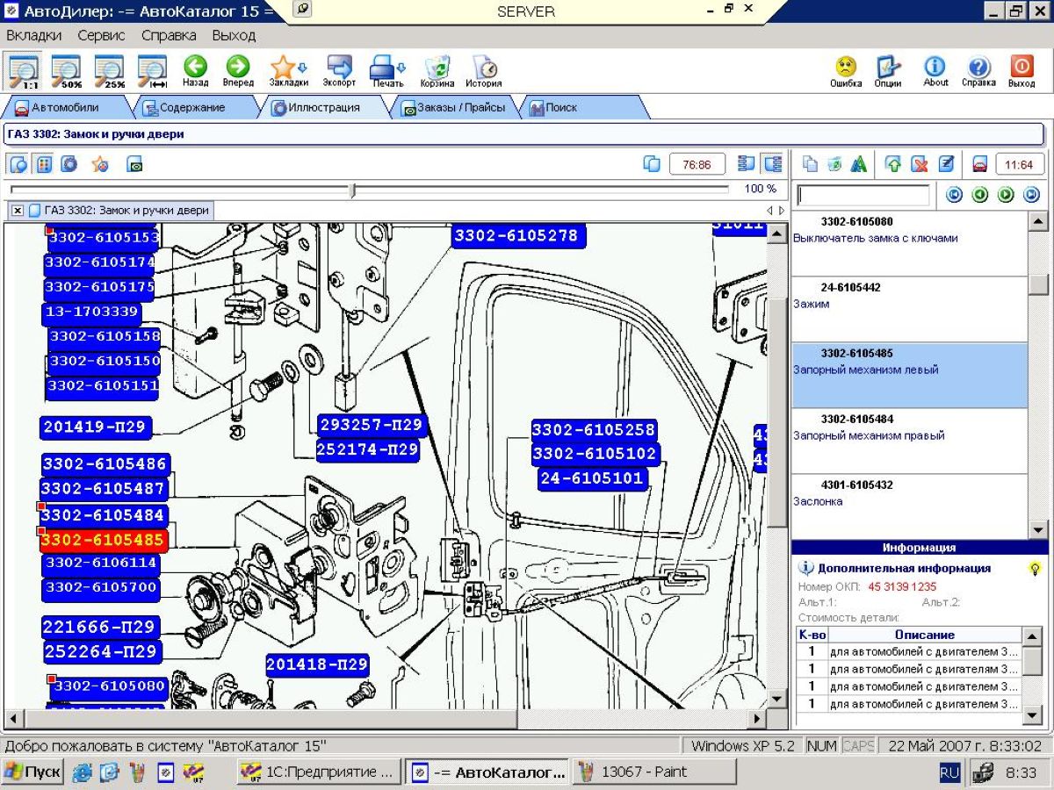Screen dimensions: 1054x790
Task: Switch to the Содержание tab
Action: click(x=191, y=108)
